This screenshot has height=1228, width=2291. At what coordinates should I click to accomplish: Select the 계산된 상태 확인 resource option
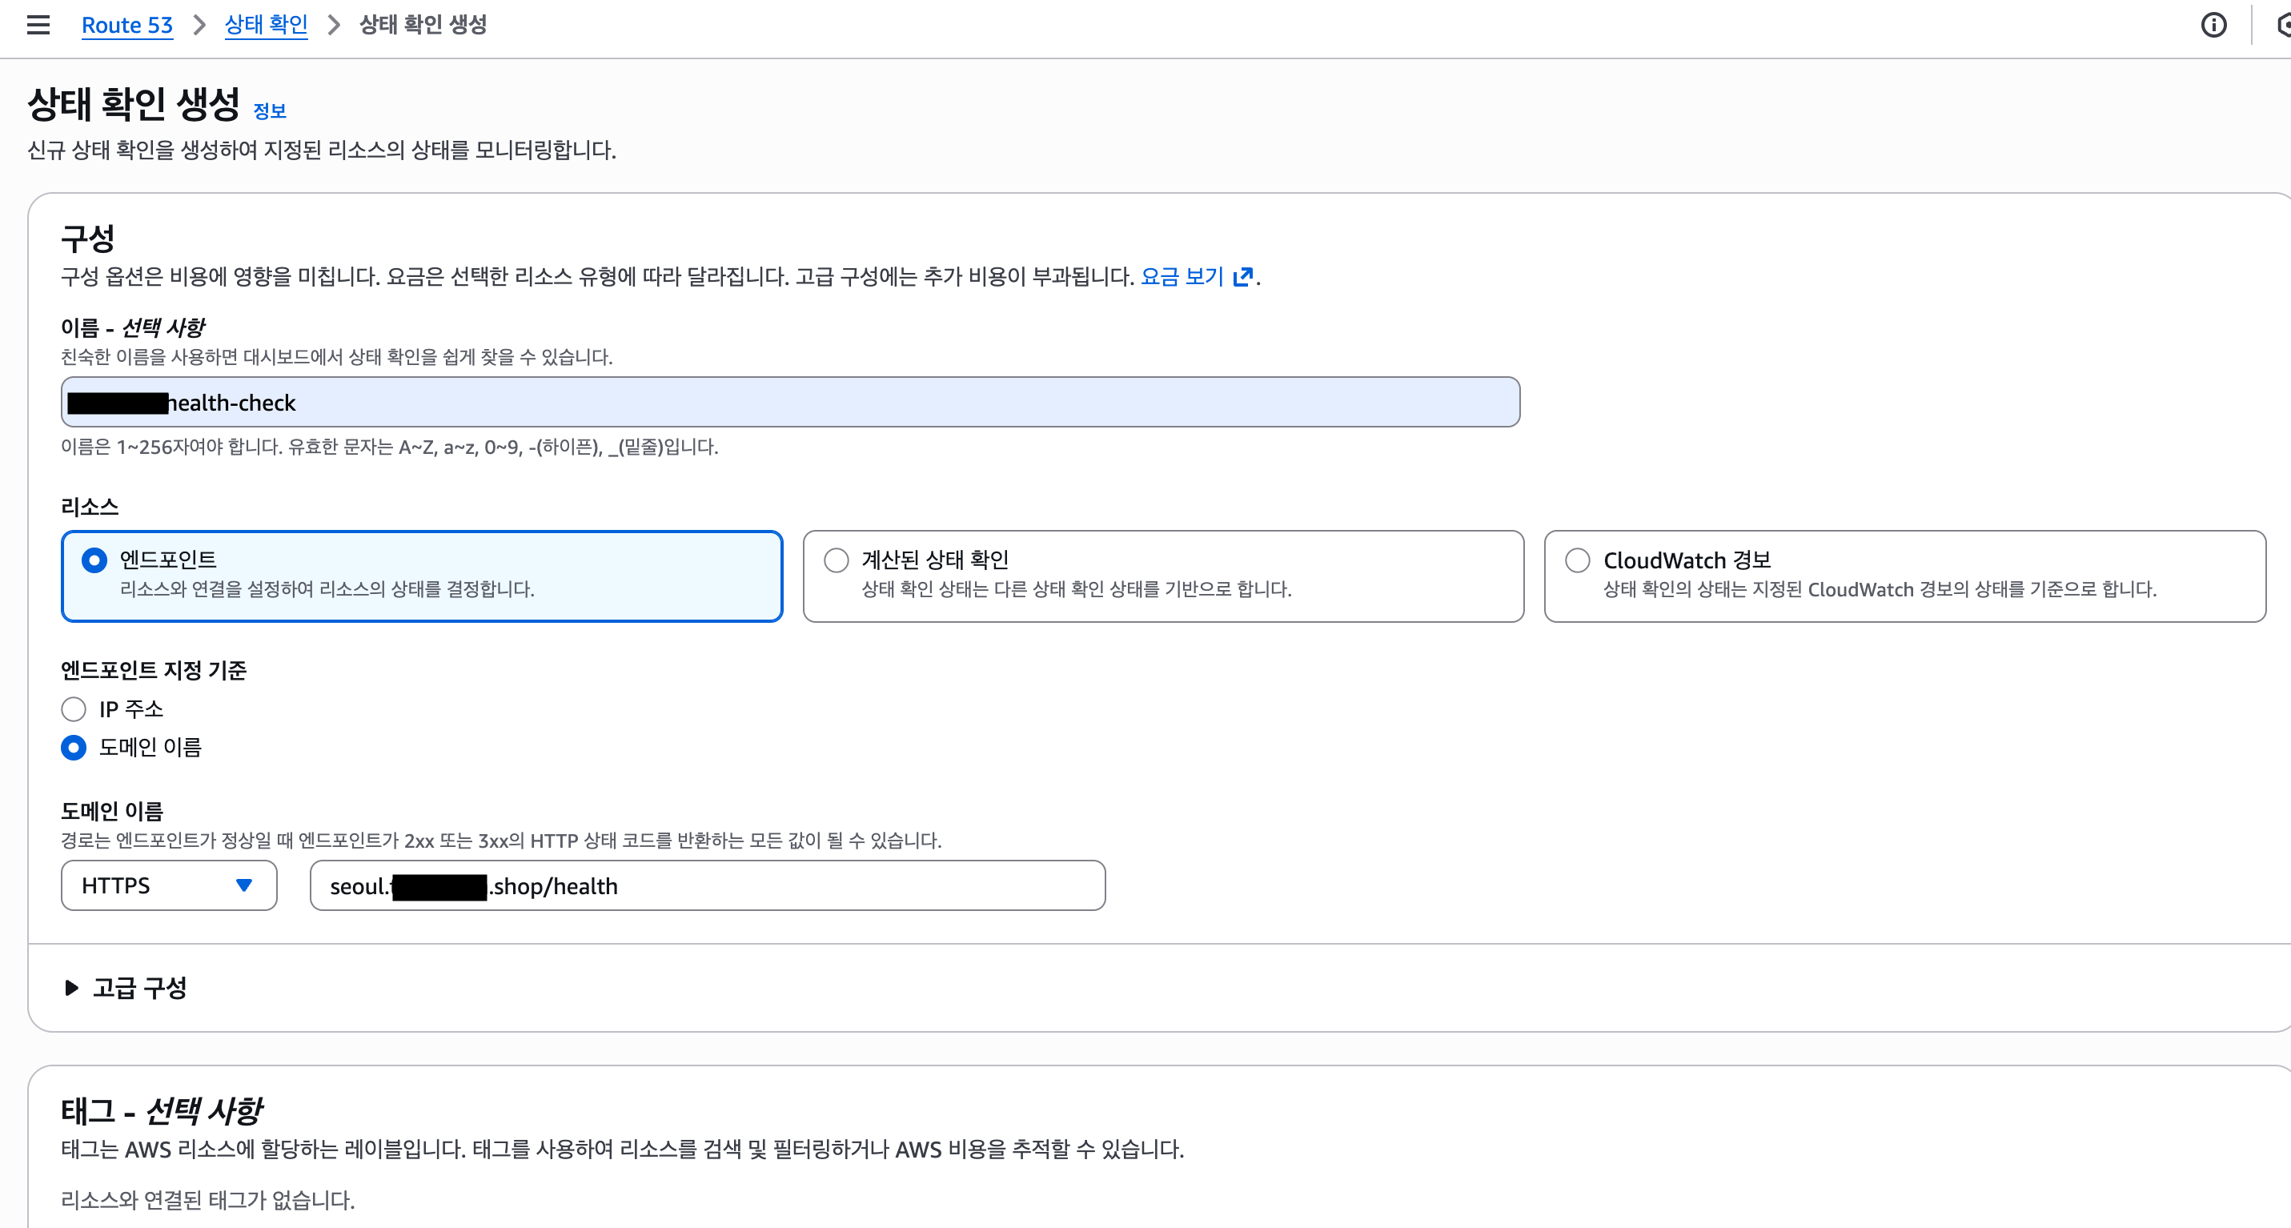[x=835, y=560]
